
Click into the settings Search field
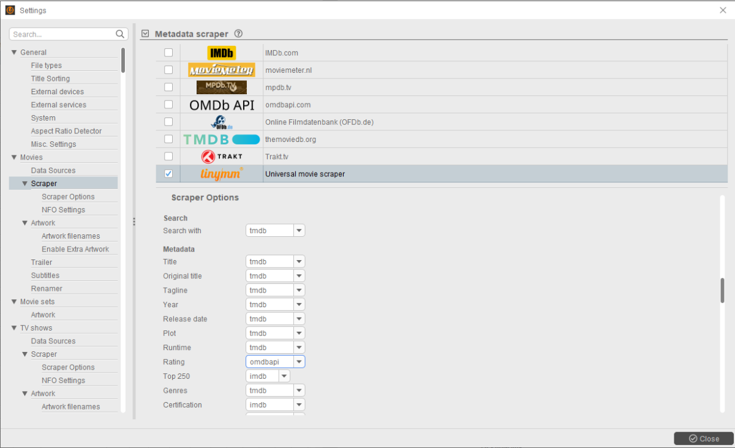[x=61, y=34]
